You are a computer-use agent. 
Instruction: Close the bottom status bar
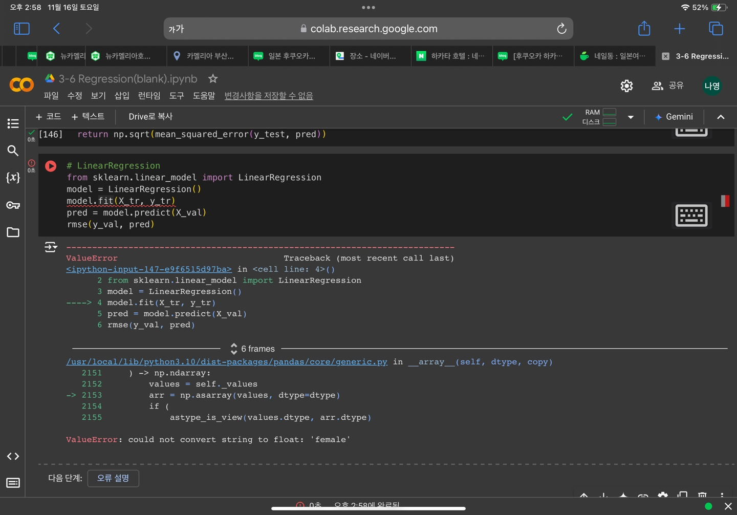728,506
